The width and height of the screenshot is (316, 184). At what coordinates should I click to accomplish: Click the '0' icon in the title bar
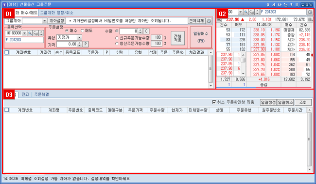click(x=268, y=5)
